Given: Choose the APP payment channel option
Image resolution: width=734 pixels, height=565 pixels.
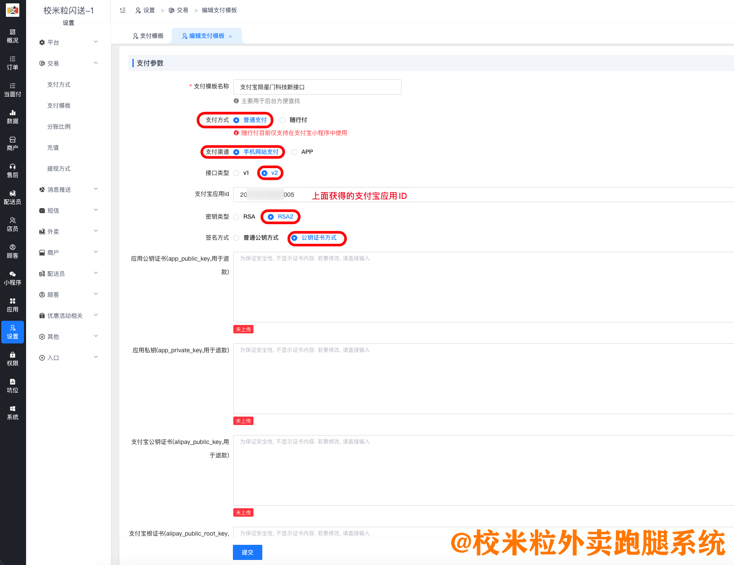Looking at the screenshot, I should 295,152.
